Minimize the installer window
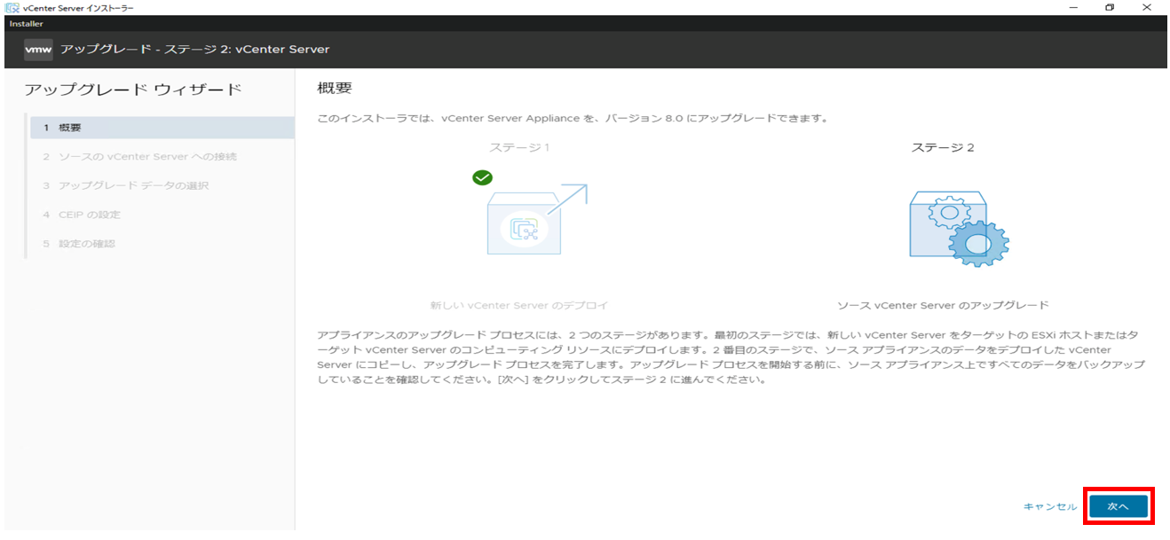Image resolution: width=1170 pixels, height=540 pixels. point(1074,8)
